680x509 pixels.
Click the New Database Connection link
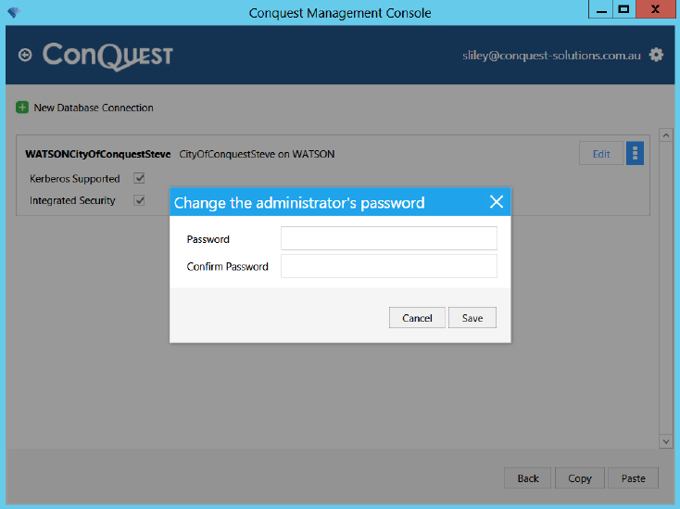coord(94,108)
